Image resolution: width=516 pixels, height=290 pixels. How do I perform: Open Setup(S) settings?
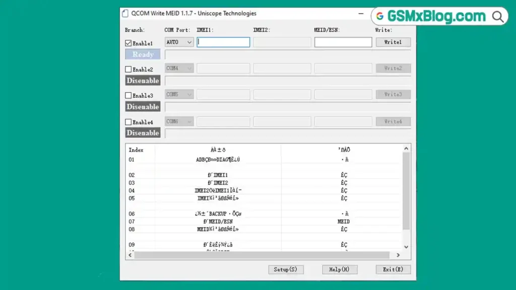(286, 269)
